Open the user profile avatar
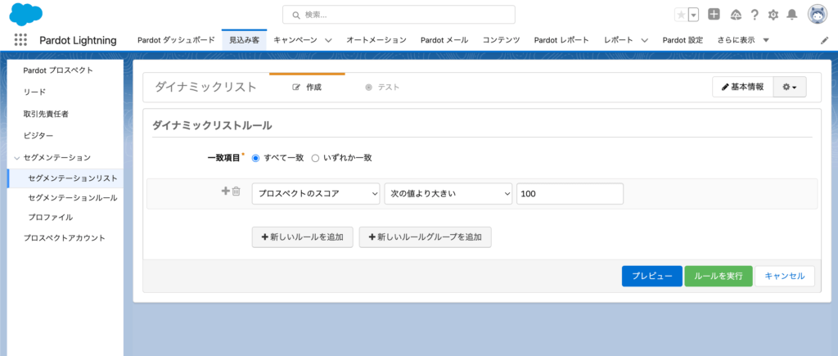 tap(818, 15)
